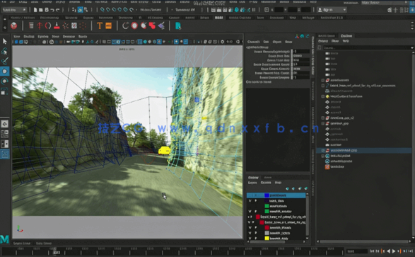Click the orange box shelf icon beside T
The height and width of the screenshot is (257, 415).
pos(108,25)
